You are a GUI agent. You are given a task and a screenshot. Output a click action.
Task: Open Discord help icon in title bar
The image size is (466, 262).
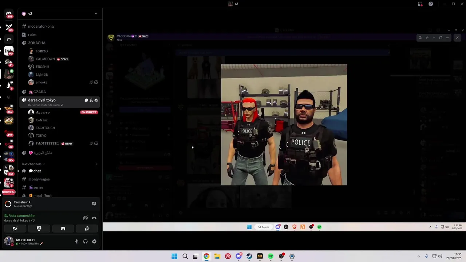[x=431, y=4]
